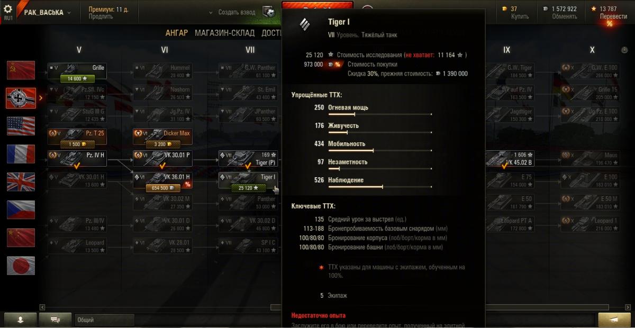Open the horn notification button at bottom right

614,320
